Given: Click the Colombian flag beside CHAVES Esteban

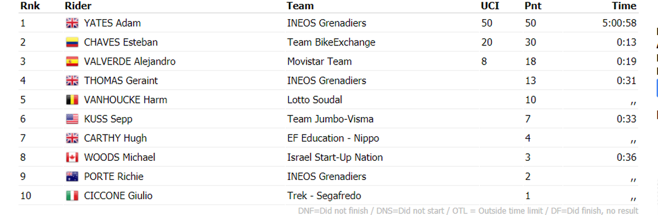Looking at the screenshot, I should tap(72, 42).
